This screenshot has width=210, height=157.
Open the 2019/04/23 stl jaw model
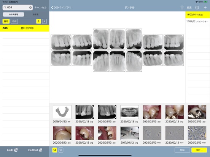click(62, 112)
